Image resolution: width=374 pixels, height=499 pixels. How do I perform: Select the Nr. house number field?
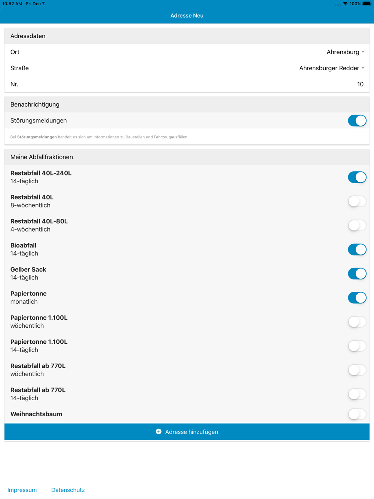click(x=187, y=84)
